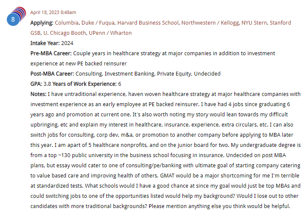Viewport: 304px width, 211px height.
Task: Open the Harvard Business School link
Action: click(x=148, y=23)
